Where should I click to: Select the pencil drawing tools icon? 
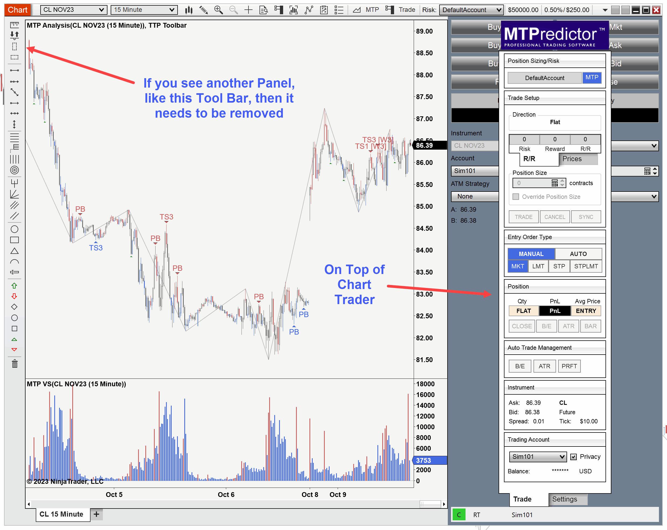click(203, 10)
